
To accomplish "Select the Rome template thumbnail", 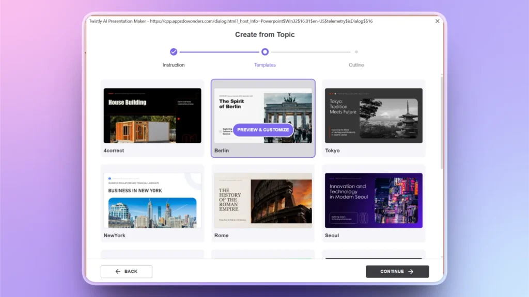I will tap(263, 201).
